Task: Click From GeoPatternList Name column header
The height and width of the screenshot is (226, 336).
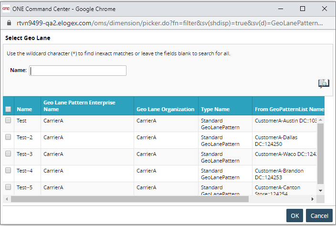Action: [x=289, y=109]
